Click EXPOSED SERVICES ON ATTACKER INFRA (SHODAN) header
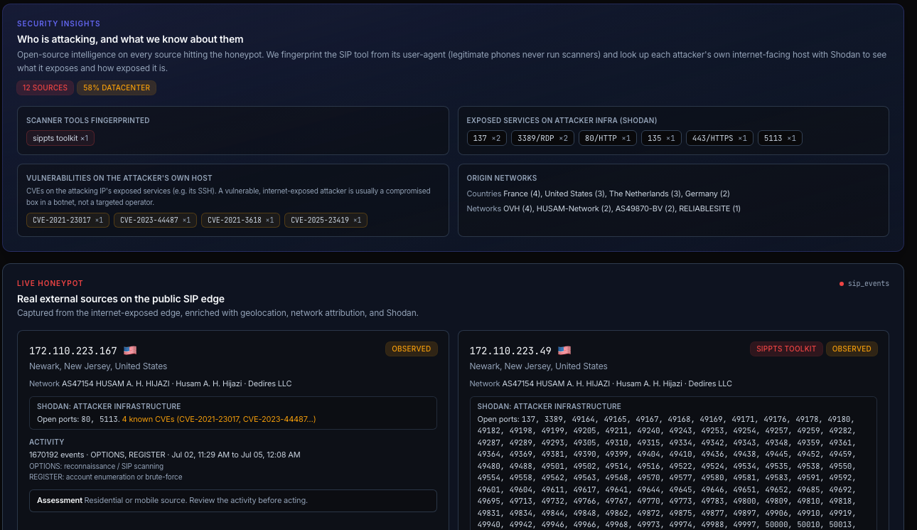Screen dimensions: 917x530 562,120
